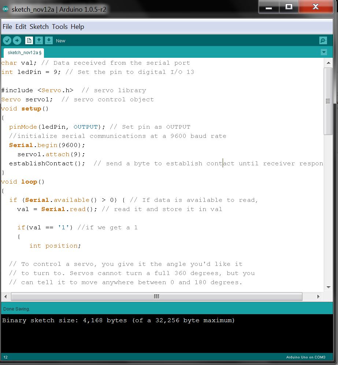Click the '#include <Servo.h>' line
This screenshot has height=365, width=338.
pos(74,90)
